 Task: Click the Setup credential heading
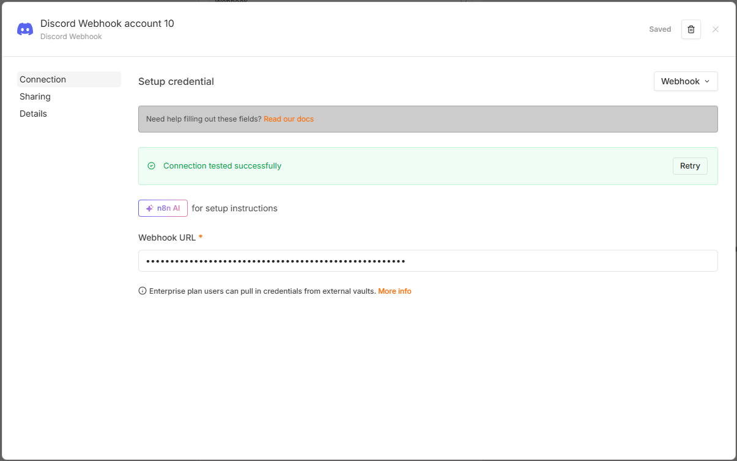(x=176, y=81)
